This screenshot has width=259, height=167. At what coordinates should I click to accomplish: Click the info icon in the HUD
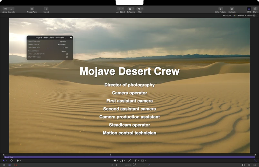click(x=71, y=38)
